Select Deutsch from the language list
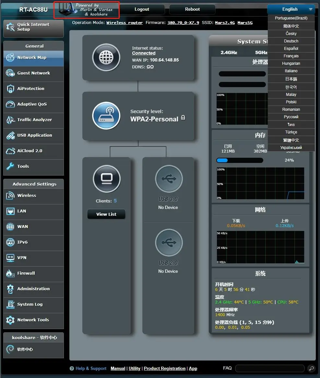The image size is (320, 378). [290, 41]
